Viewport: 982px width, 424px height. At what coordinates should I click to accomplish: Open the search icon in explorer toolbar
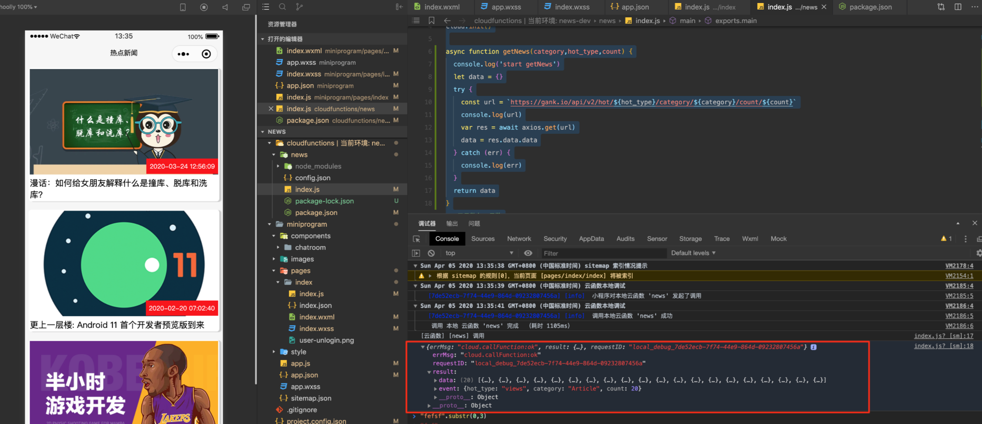click(x=282, y=7)
